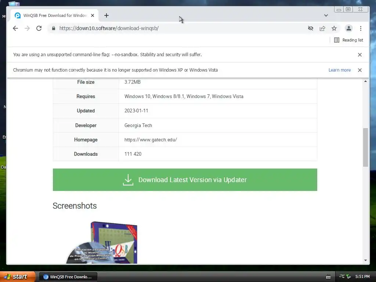Go back to the previous page
This screenshot has height=282, width=376.
pyautogui.click(x=15, y=28)
